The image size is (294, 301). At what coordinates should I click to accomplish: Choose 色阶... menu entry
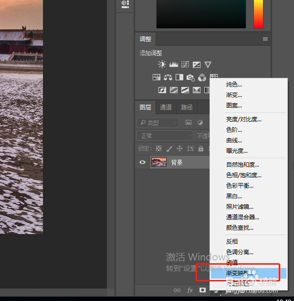[x=249, y=130]
